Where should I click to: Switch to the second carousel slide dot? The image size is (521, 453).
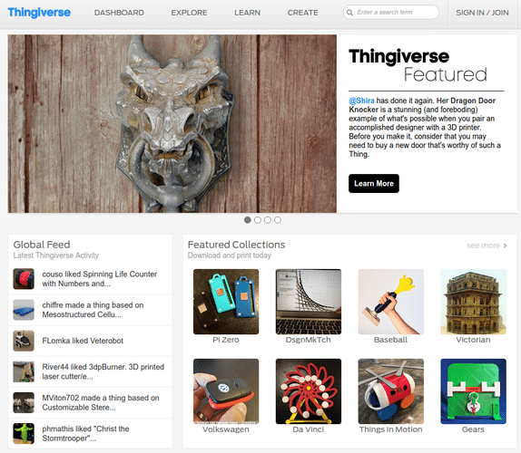[x=258, y=220]
